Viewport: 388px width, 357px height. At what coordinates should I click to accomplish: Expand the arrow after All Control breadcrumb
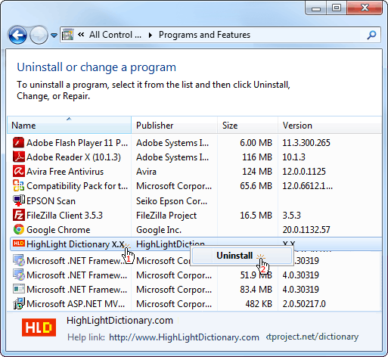(x=151, y=35)
